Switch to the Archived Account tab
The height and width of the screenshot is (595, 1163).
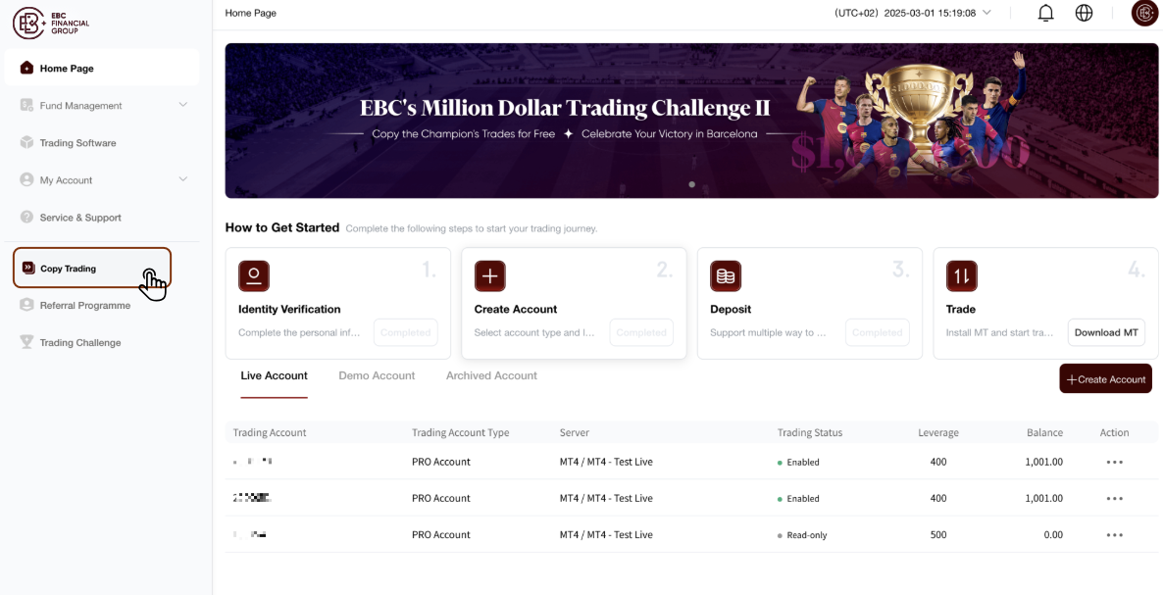coord(491,375)
